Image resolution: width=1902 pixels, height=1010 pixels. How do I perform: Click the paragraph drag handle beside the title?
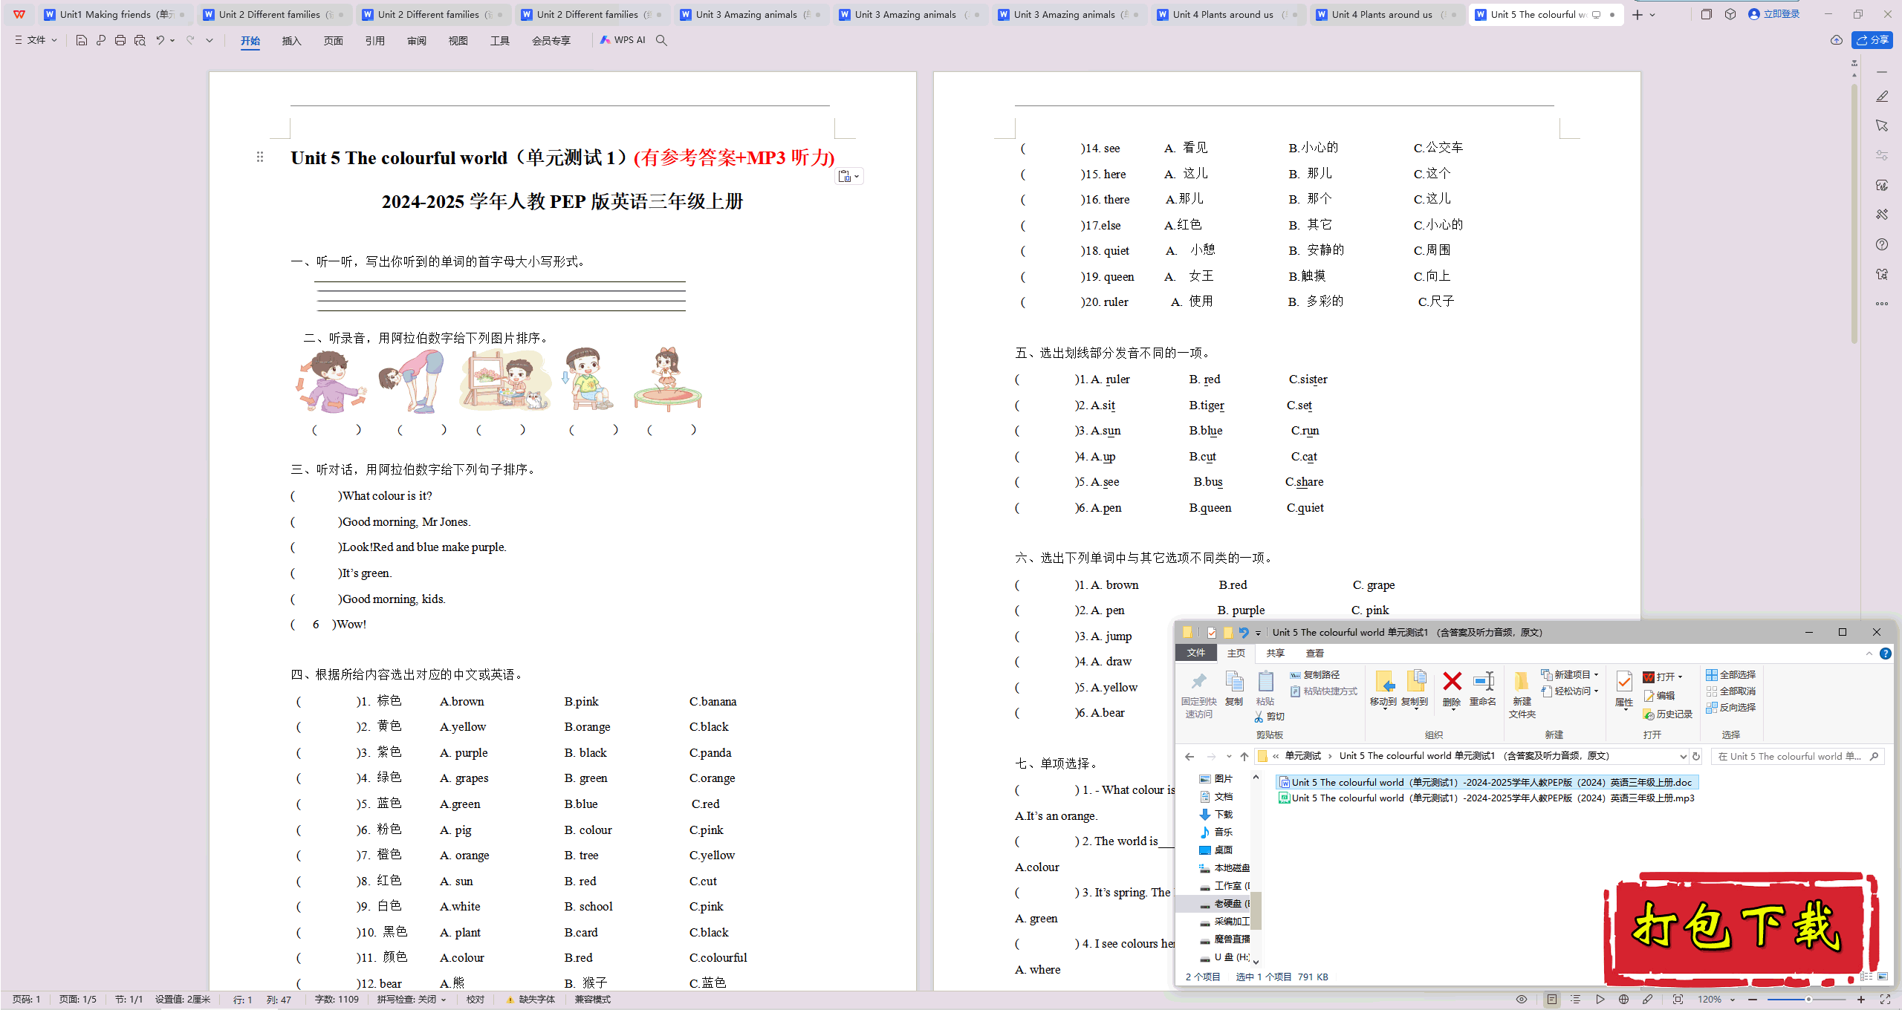click(x=260, y=157)
